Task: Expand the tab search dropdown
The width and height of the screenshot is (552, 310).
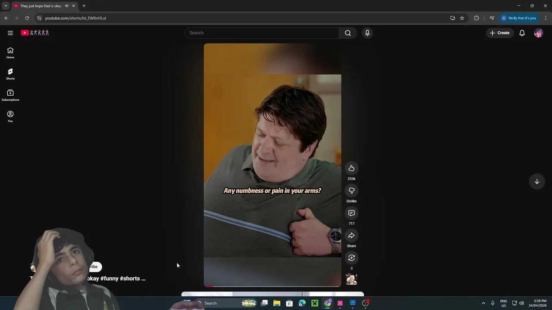Action: pyautogui.click(x=6, y=6)
